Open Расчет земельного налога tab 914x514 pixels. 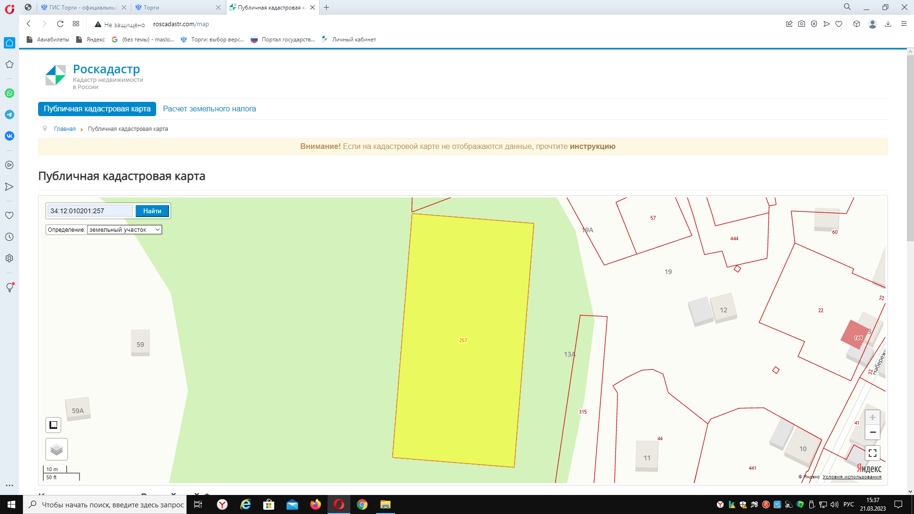click(x=209, y=109)
